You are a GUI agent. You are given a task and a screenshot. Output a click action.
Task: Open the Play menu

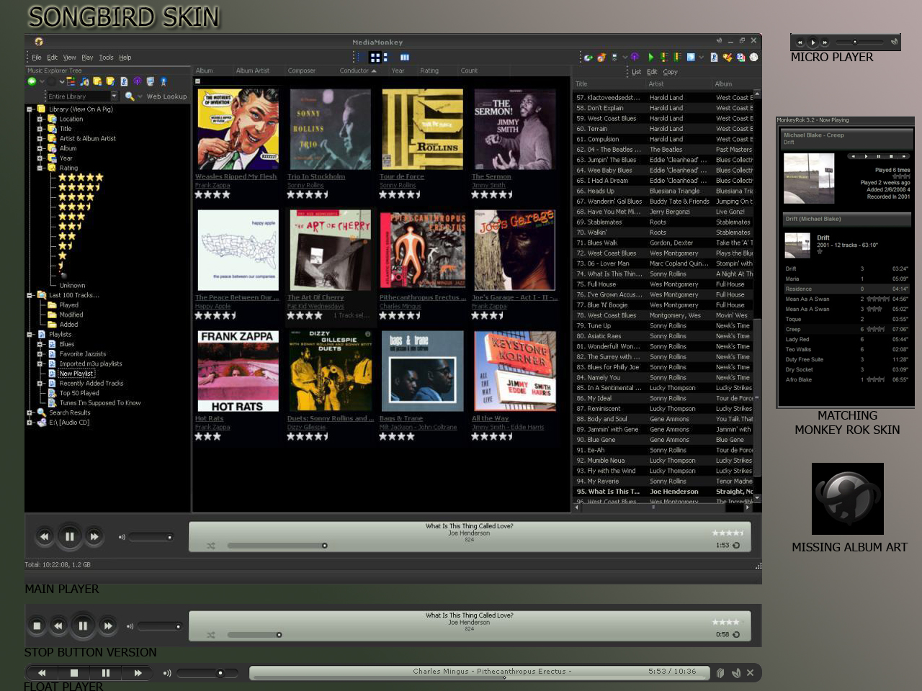pos(87,58)
